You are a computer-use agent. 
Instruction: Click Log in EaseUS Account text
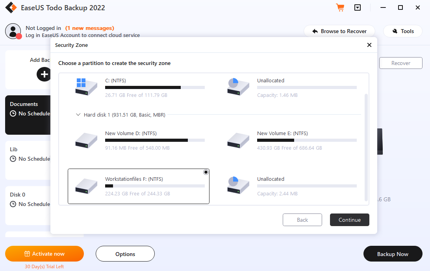(83, 35)
